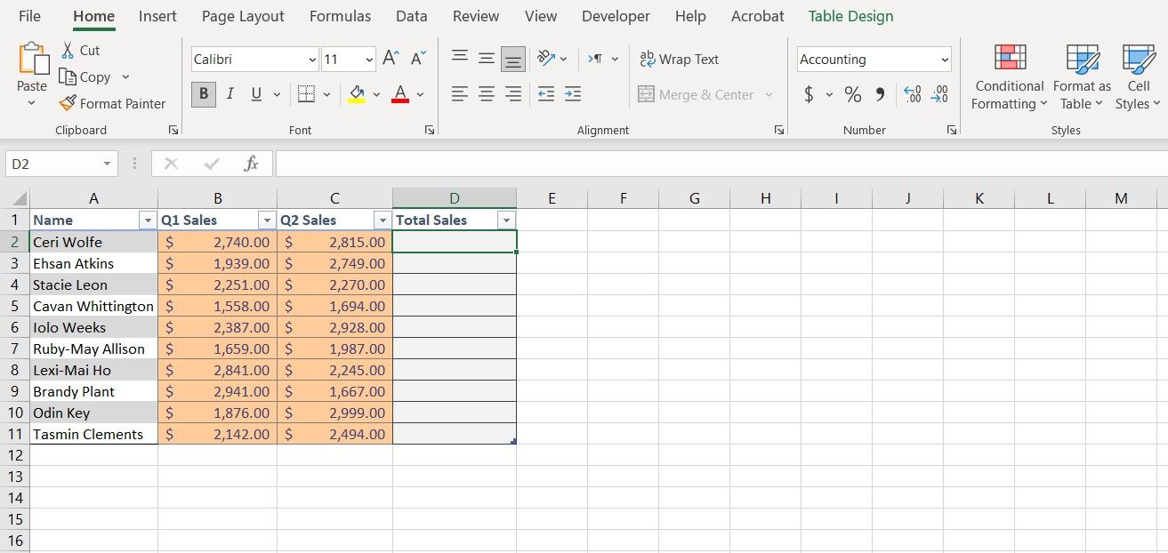Click the text direction icon

click(595, 59)
